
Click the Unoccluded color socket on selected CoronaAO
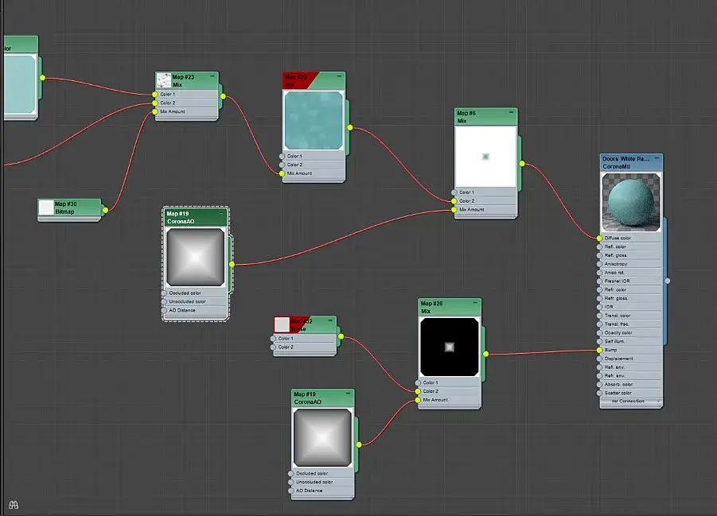pos(164,301)
